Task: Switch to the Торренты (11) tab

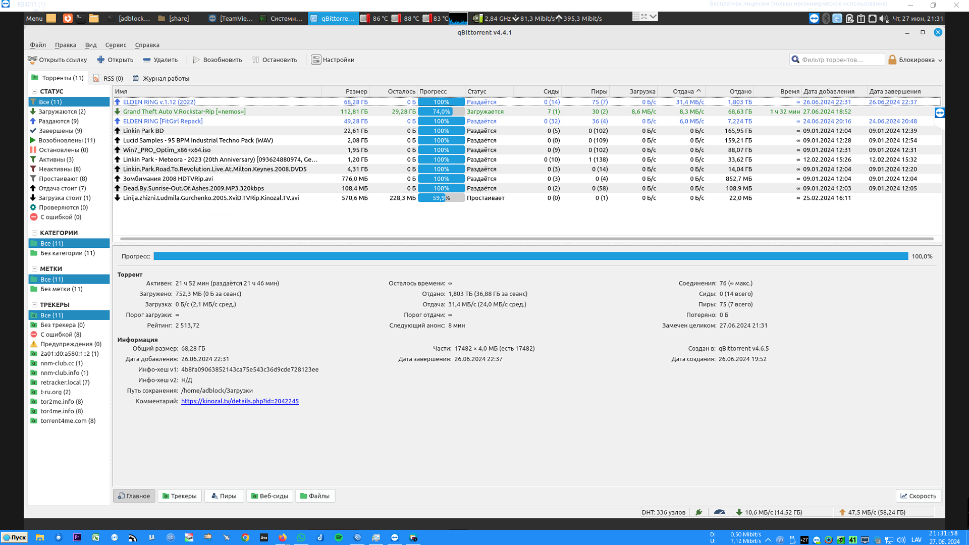Action: pyautogui.click(x=58, y=78)
